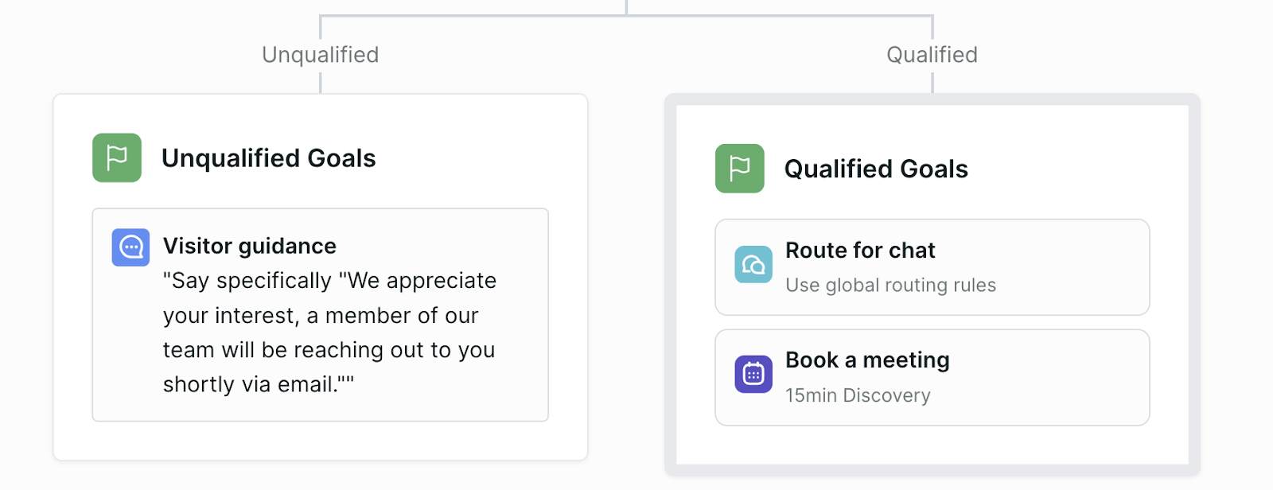This screenshot has height=490, width=1273.
Task: Click the green flag icon beside Qualified Goals
Action: click(740, 169)
